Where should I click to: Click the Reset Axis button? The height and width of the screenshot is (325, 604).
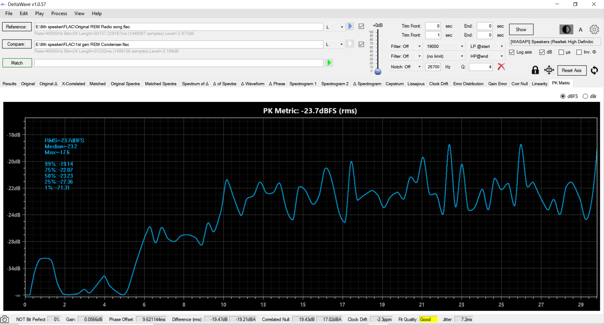click(x=572, y=70)
